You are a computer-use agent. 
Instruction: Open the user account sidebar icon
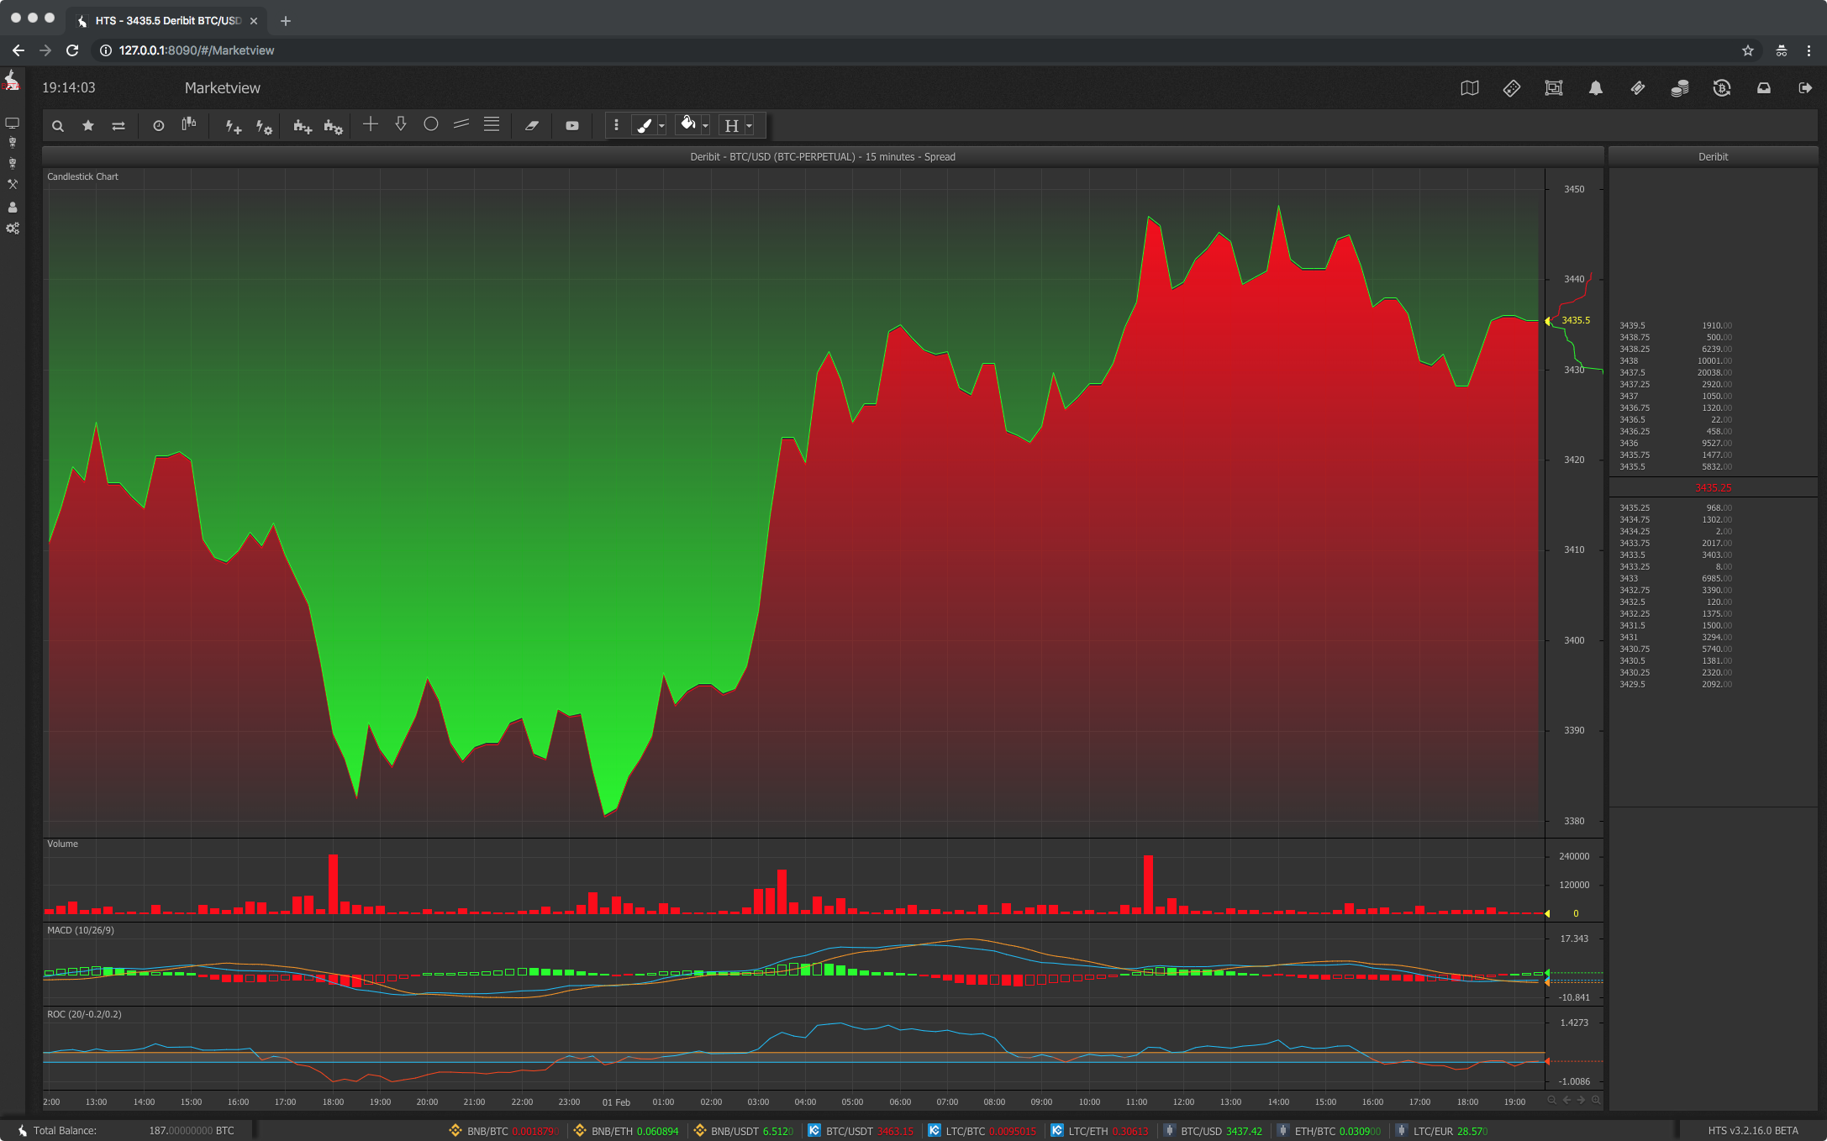tap(13, 207)
